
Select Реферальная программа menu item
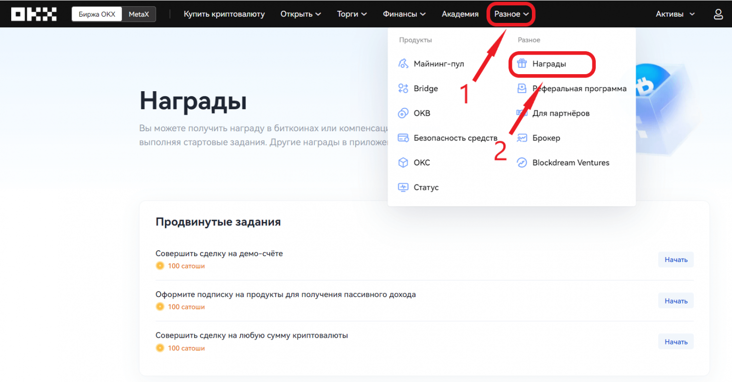coord(571,88)
